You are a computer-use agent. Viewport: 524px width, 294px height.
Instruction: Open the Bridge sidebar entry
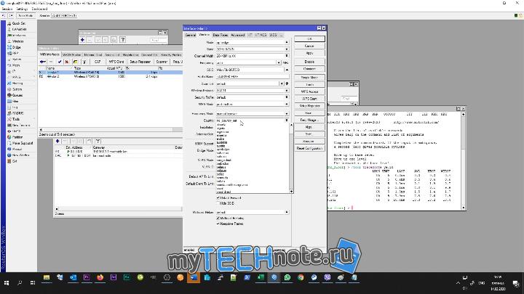[16, 47]
